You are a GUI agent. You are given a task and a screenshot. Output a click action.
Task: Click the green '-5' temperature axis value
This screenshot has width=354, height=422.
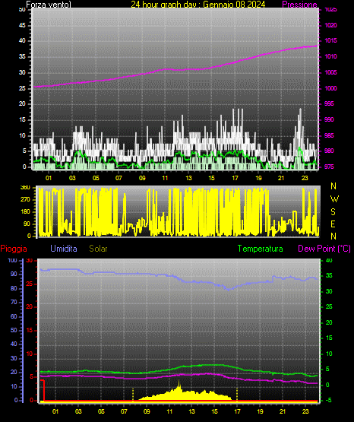click(328, 400)
